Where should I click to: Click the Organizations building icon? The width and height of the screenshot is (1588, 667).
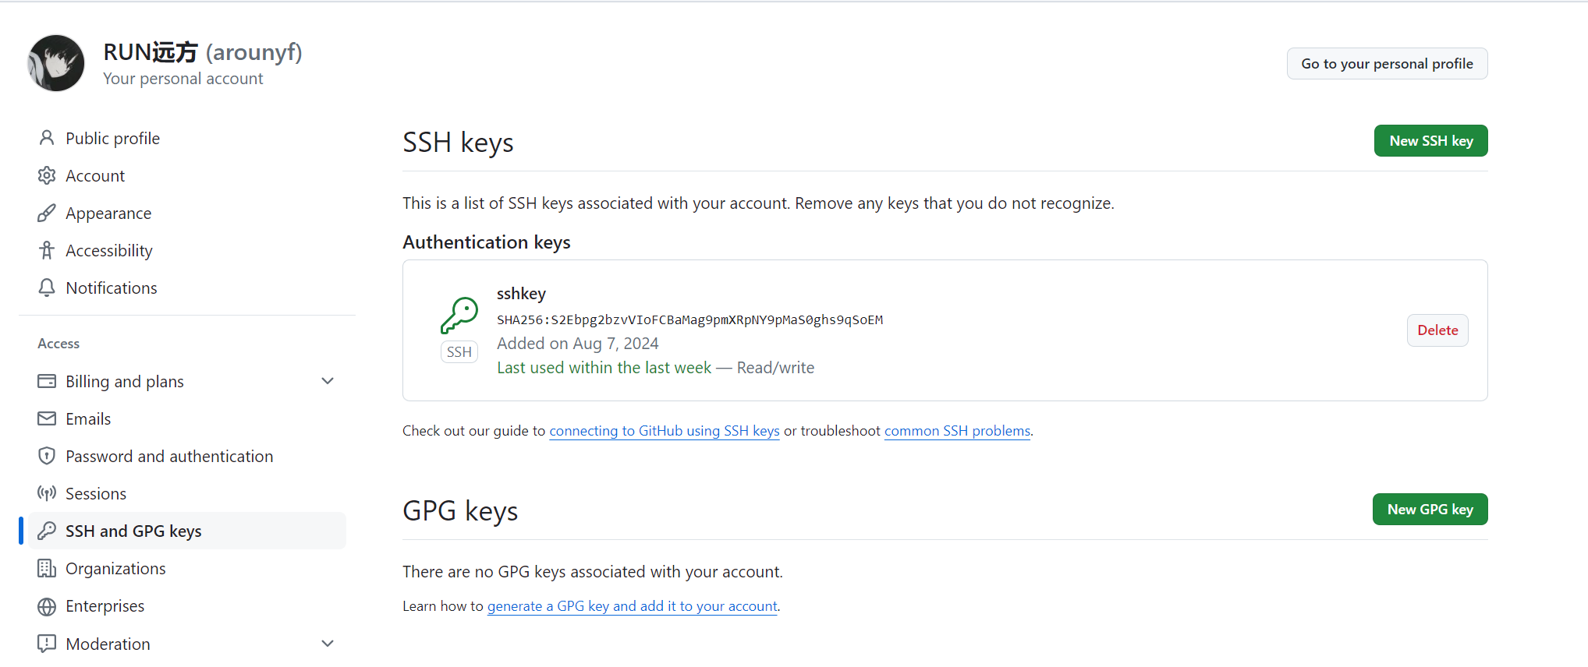coord(47,568)
